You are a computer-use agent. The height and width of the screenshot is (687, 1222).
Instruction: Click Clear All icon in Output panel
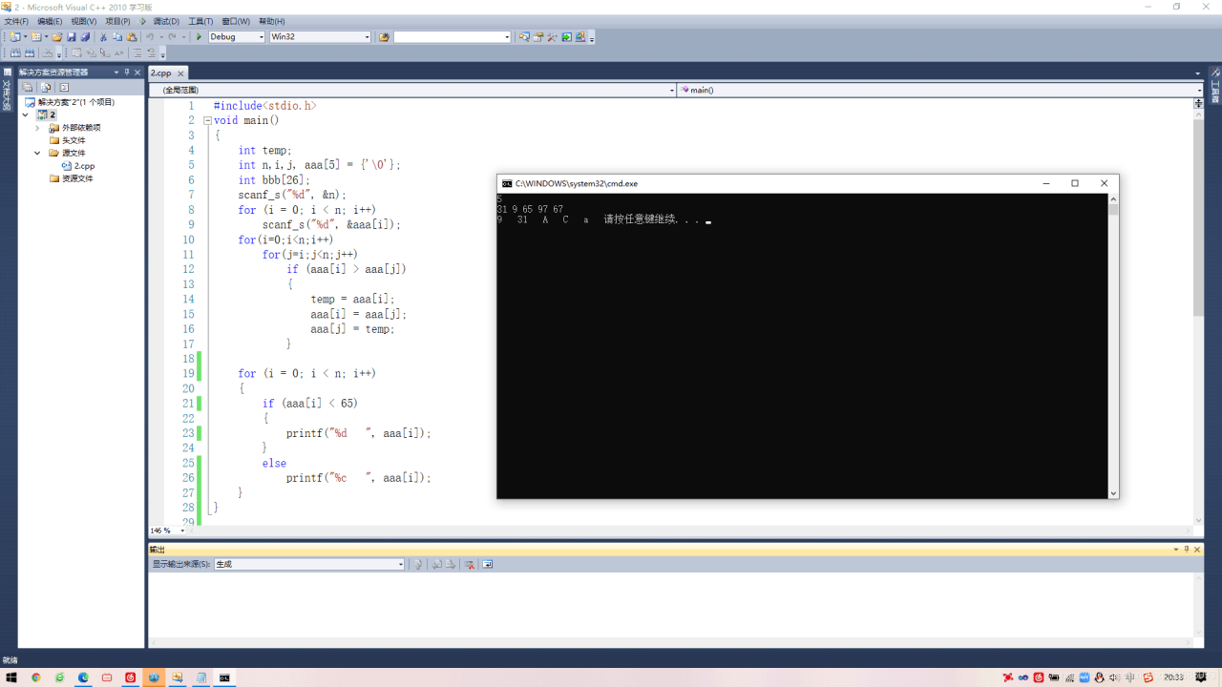(x=469, y=564)
